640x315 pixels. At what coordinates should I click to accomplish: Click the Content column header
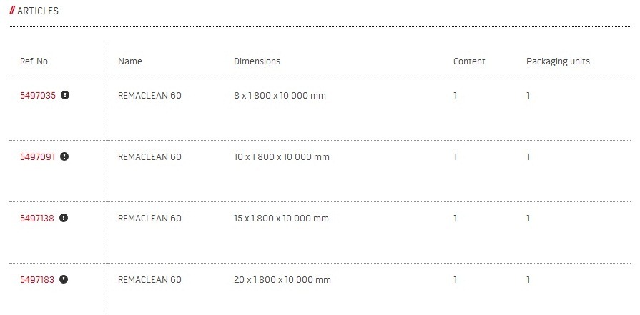click(469, 61)
